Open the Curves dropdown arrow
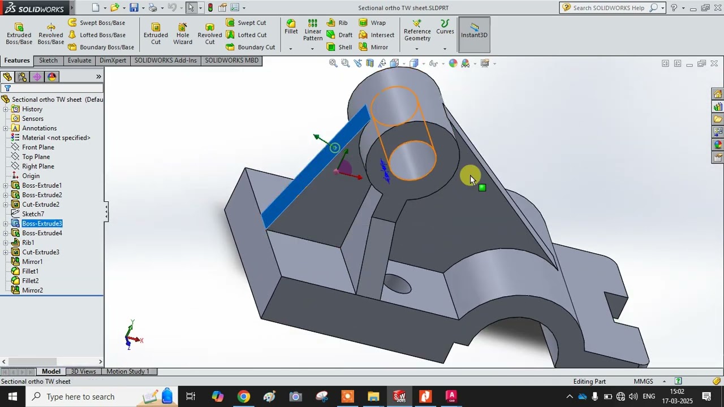The width and height of the screenshot is (724, 407). coord(445,49)
